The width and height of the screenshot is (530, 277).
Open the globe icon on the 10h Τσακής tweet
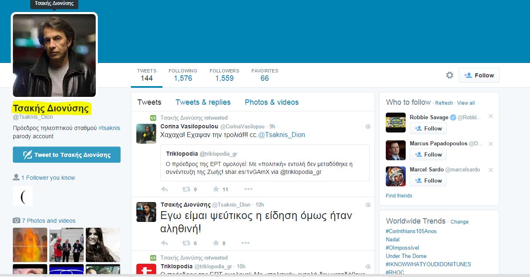point(368,205)
